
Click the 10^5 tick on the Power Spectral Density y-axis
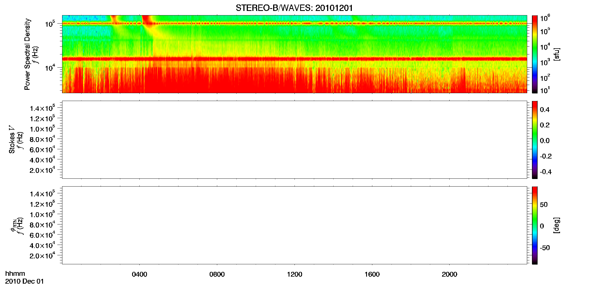tap(49, 24)
